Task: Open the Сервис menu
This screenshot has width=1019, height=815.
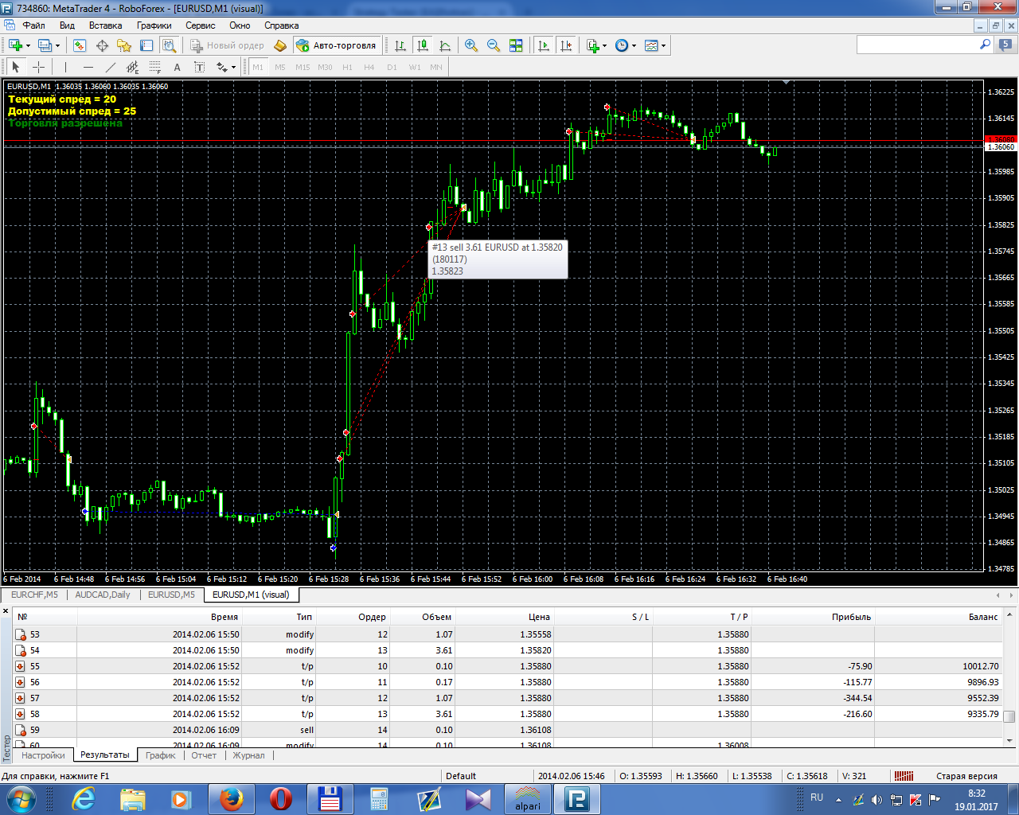Action: (201, 25)
